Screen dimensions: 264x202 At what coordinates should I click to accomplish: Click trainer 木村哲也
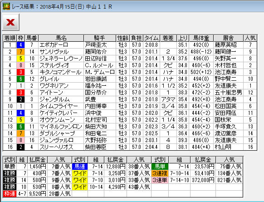[x=225, y=65]
